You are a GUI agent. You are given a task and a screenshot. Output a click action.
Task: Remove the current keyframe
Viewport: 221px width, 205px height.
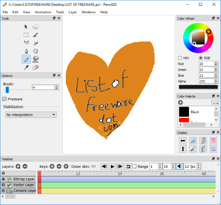[x=59, y=166]
